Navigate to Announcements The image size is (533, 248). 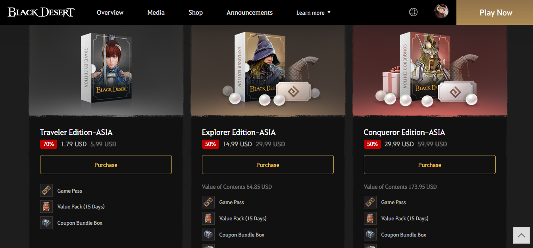(250, 13)
